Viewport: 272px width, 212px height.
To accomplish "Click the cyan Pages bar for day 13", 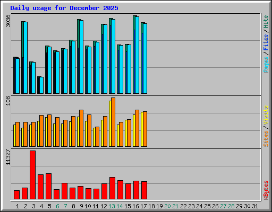I will coord(113,56).
